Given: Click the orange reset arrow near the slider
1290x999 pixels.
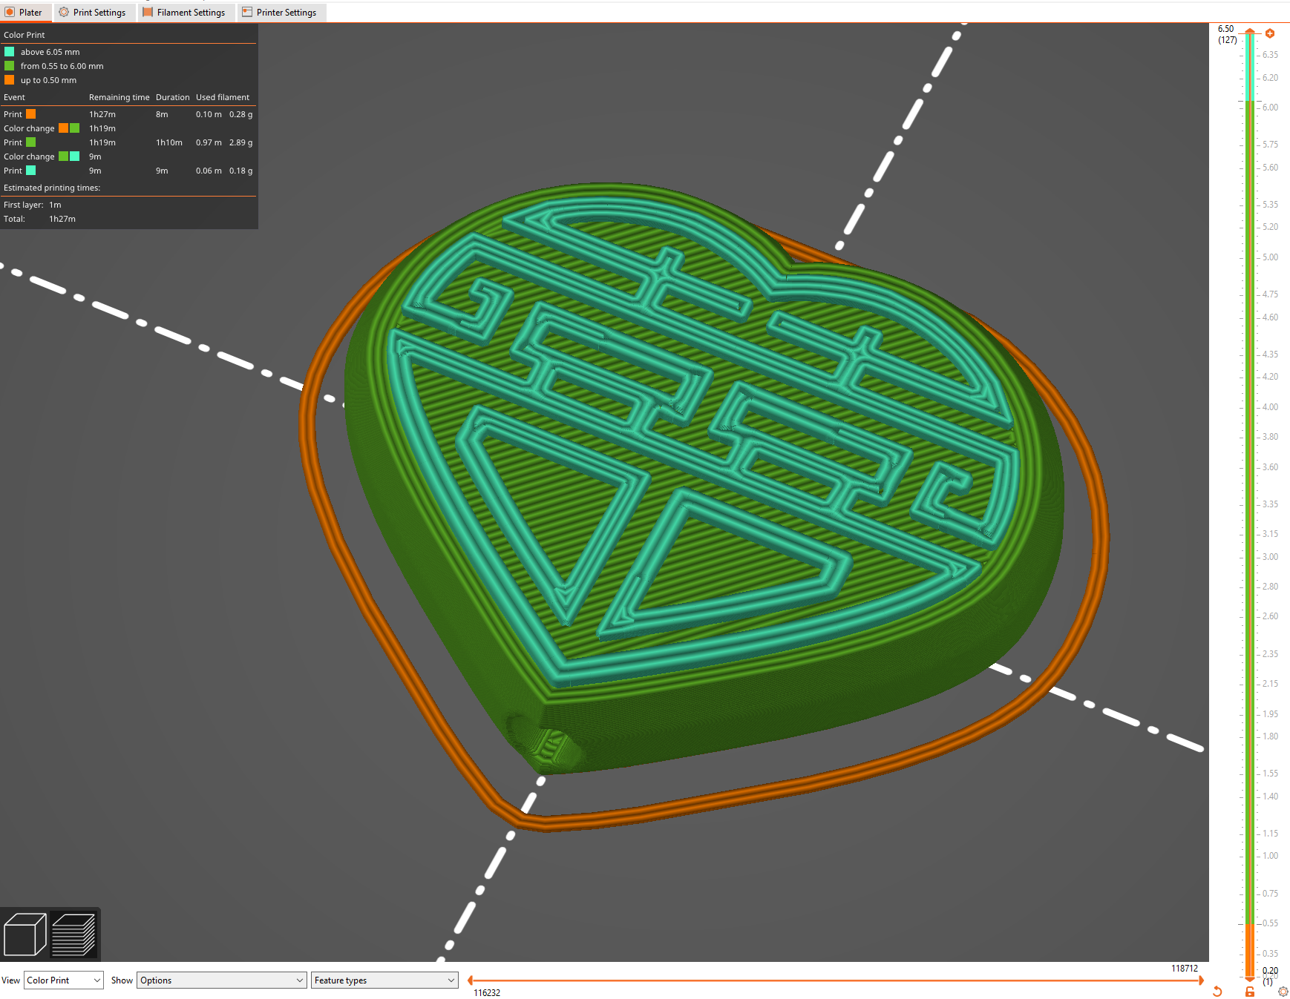Looking at the screenshot, I should [1217, 992].
